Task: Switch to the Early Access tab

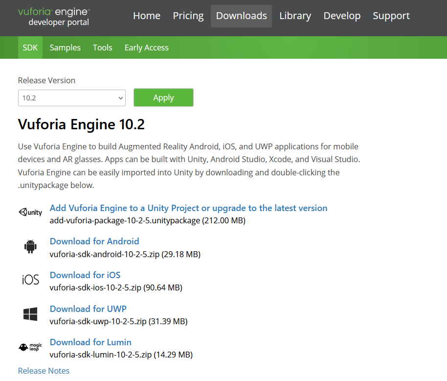Action: tap(146, 47)
